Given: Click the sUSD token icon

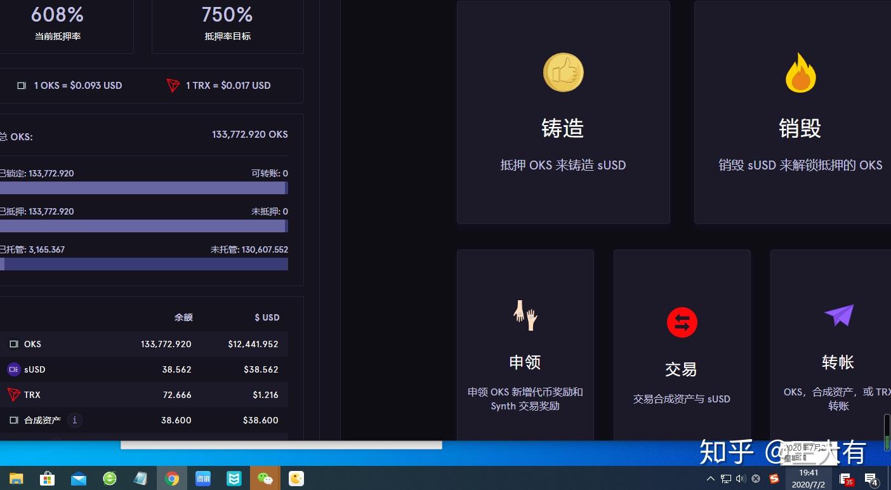Looking at the screenshot, I should [x=13, y=369].
